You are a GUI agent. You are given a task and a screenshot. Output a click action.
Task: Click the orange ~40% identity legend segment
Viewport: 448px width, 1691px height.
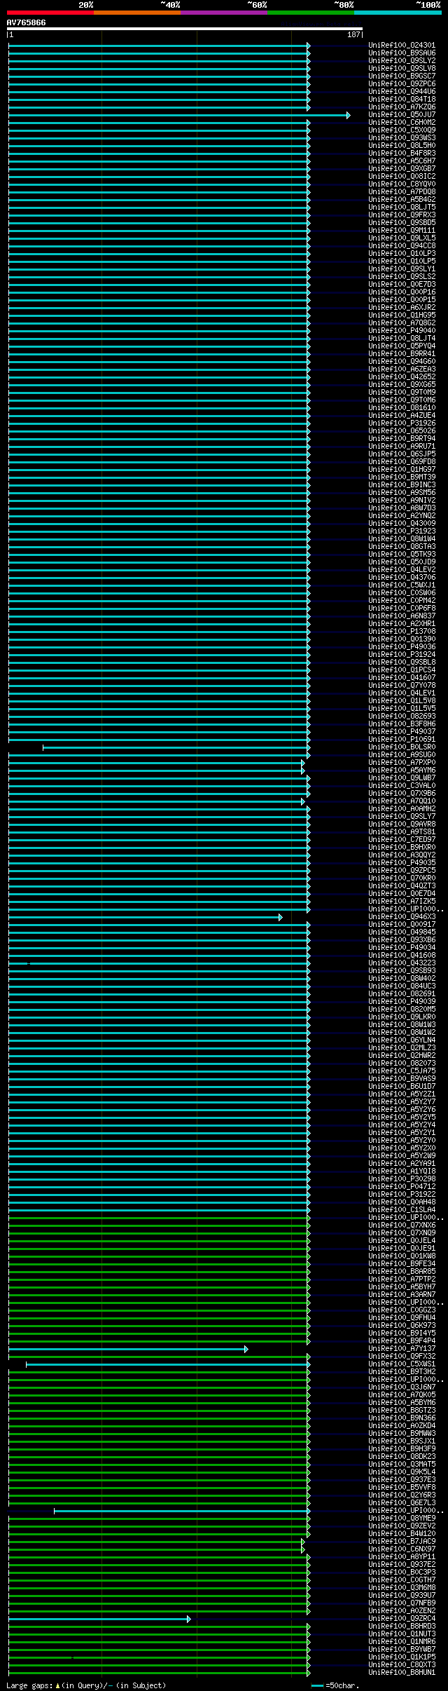pyautogui.click(x=136, y=13)
